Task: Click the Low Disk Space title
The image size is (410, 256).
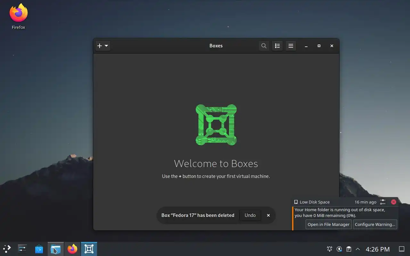Action: tap(315, 202)
